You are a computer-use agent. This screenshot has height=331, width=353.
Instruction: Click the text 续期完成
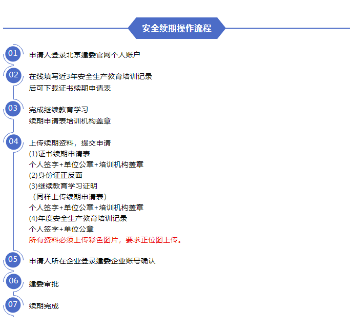44,306
